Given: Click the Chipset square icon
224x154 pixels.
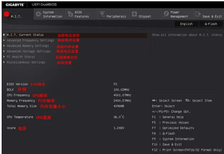Looking at the screenshot, I should [134, 14].
